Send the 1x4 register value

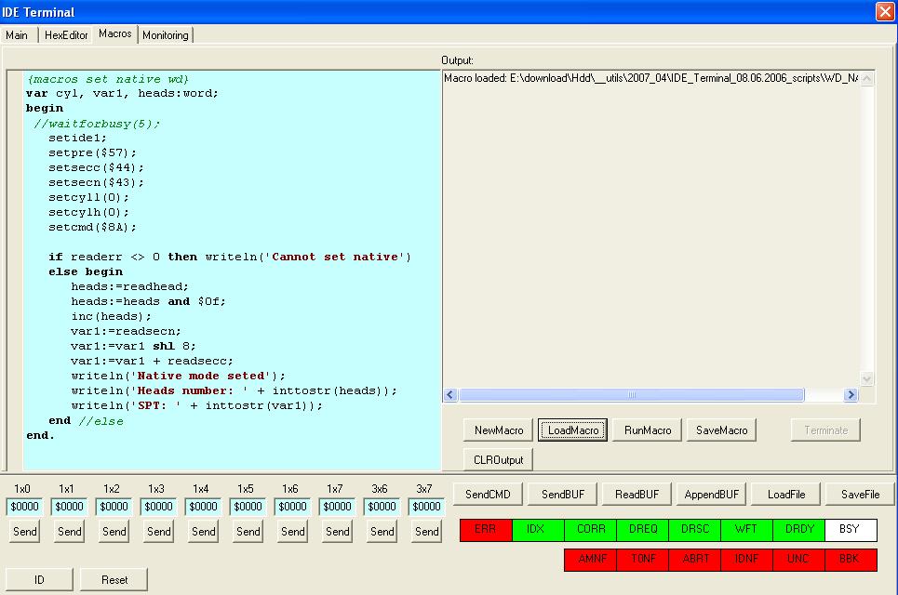(203, 532)
